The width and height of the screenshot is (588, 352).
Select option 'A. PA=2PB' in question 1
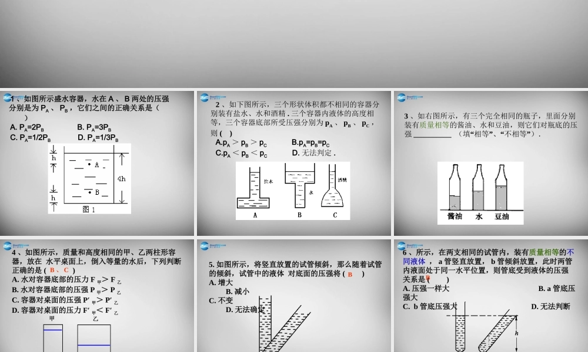(x=27, y=127)
